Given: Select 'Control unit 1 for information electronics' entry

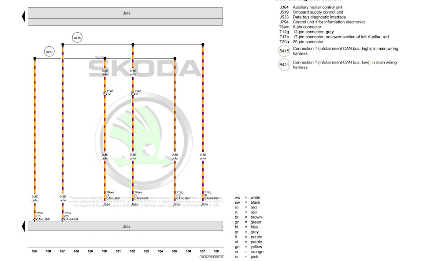Looking at the screenshot, I should (329, 22).
